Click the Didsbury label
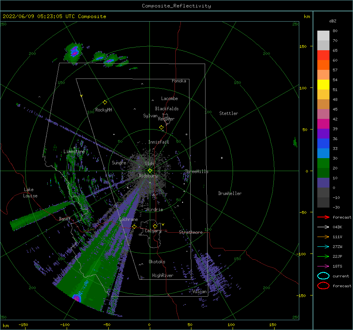This screenshot has width=353, height=330. point(148,176)
